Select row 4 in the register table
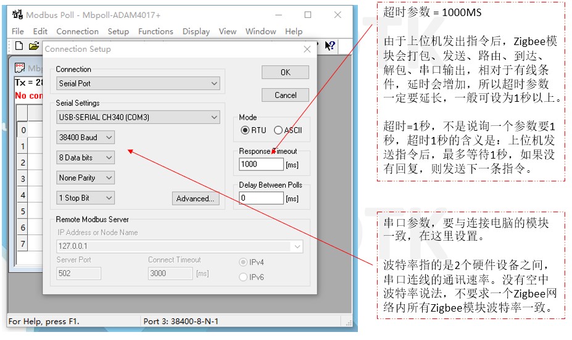 click(23, 195)
